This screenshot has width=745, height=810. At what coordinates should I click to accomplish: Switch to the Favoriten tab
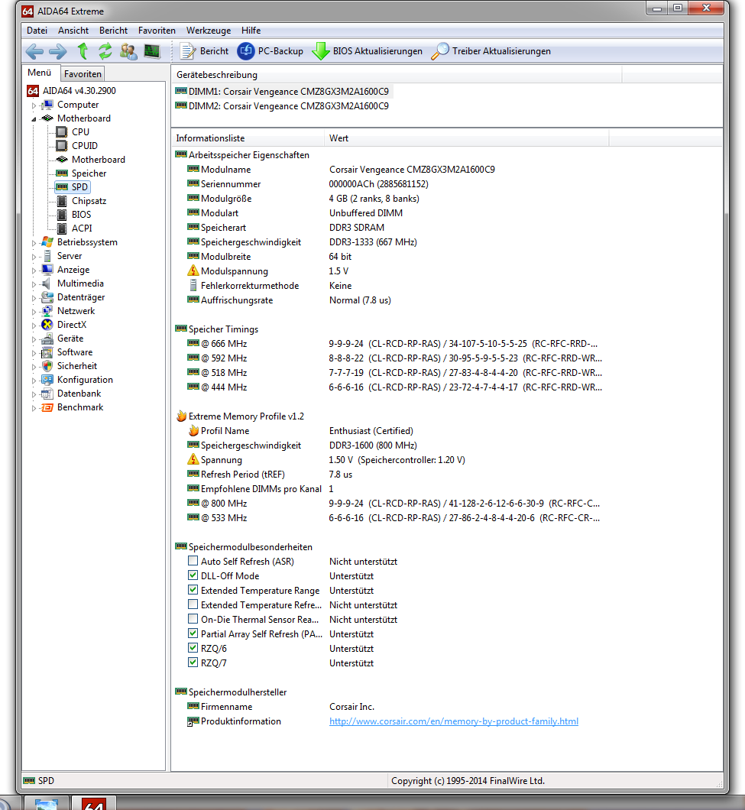[x=83, y=74]
